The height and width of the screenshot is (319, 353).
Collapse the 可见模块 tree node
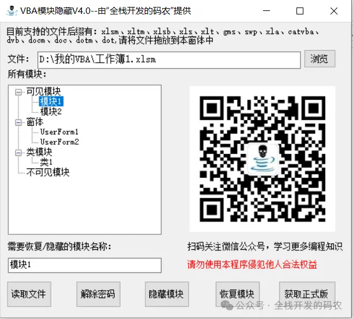click(18, 92)
